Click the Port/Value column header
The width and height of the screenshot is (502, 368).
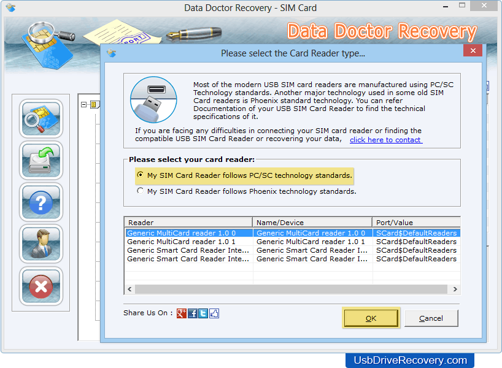pos(417,223)
